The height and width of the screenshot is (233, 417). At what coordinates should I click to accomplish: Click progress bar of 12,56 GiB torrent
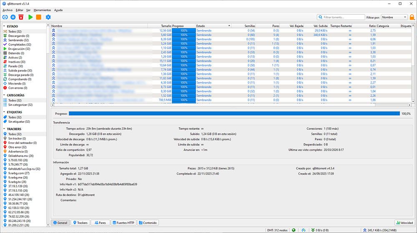click(184, 30)
